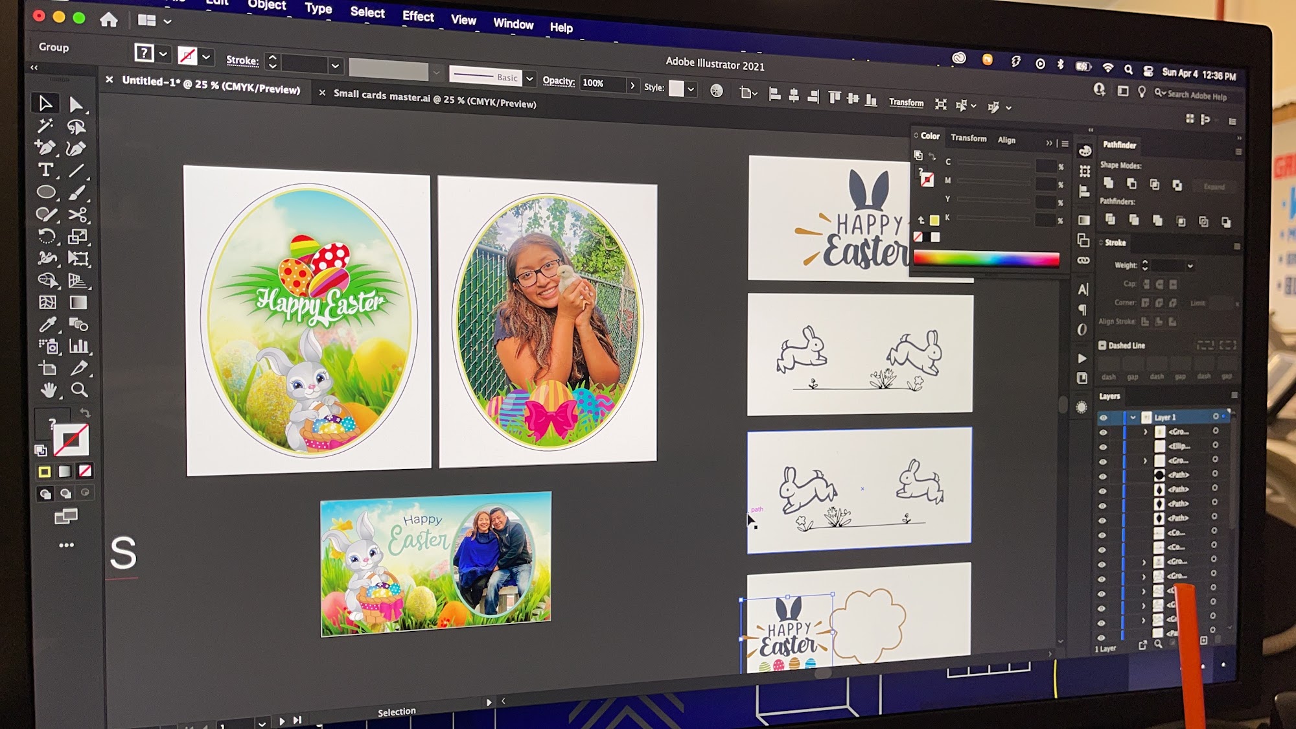Select the Ellipse tool
The height and width of the screenshot is (729, 1296).
(x=46, y=192)
